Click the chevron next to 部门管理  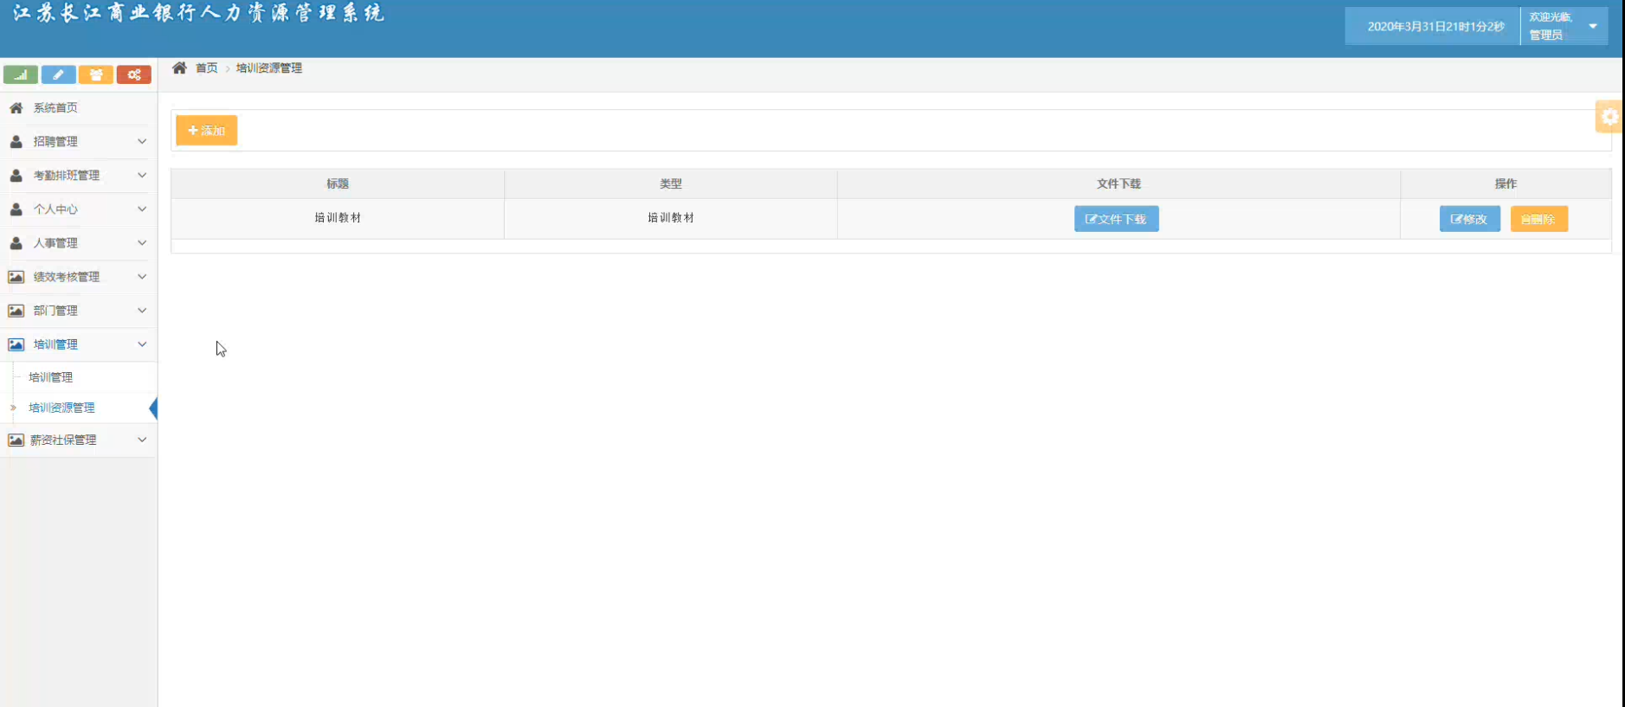click(142, 310)
